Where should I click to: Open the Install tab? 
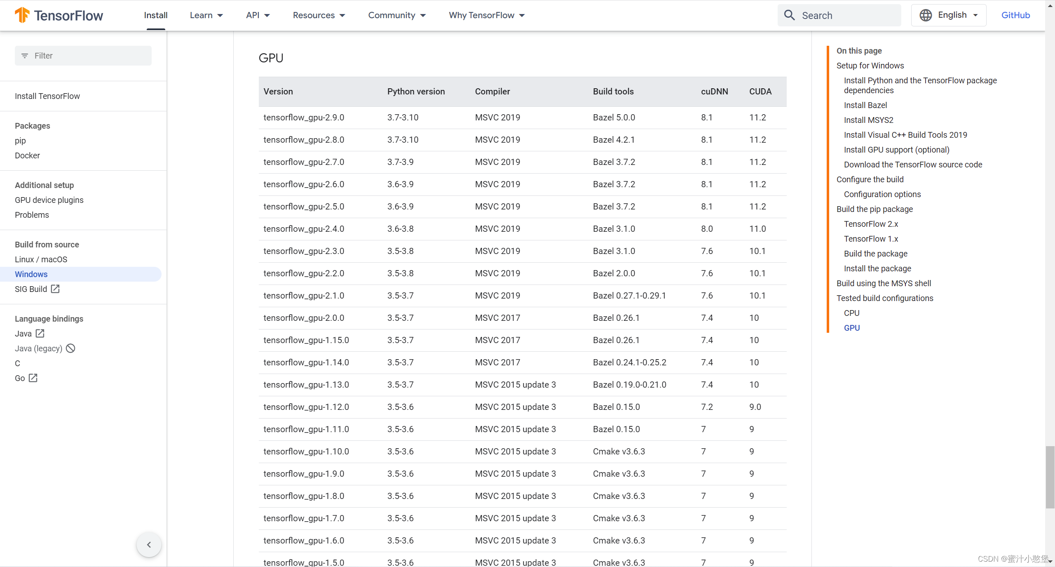[x=156, y=15]
